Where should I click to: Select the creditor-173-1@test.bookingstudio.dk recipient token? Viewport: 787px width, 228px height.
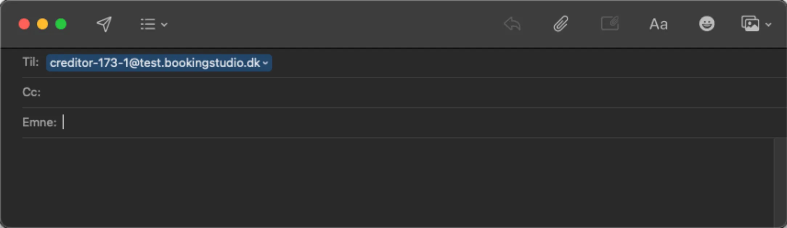click(x=155, y=63)
